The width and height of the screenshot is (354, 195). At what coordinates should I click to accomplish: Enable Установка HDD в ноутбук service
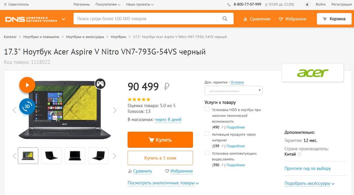click(207, 109)
